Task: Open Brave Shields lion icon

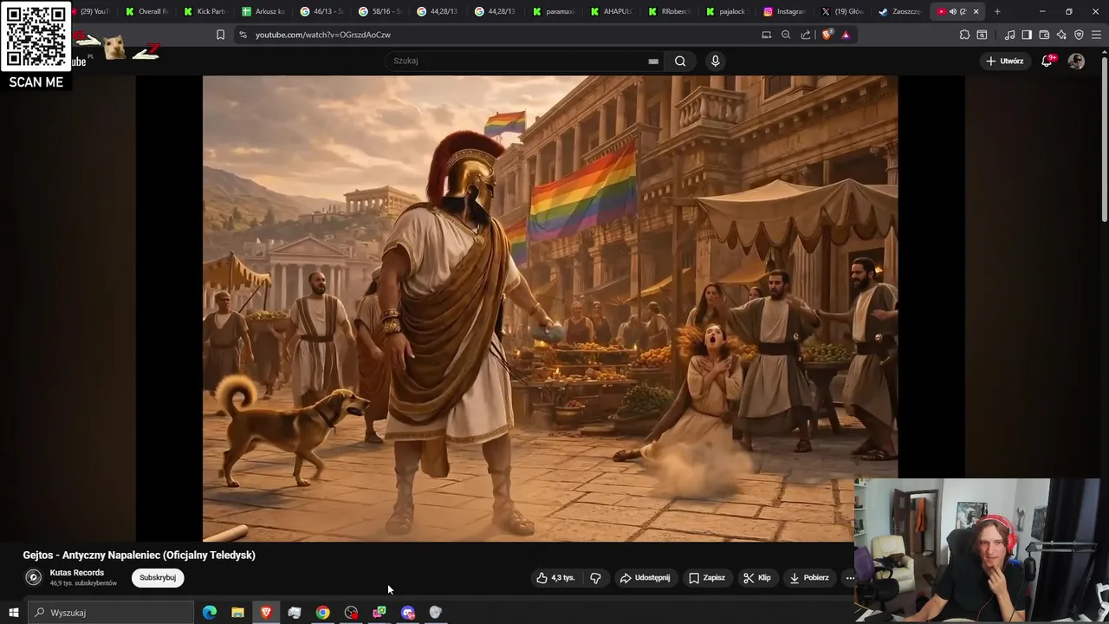Action: [x=827, y=35]
